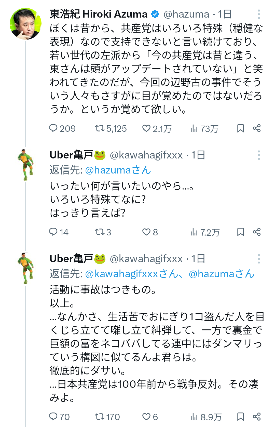
Task: Bookmark Hiroki Azuma's tweet
Action: [x=240, y=128]
